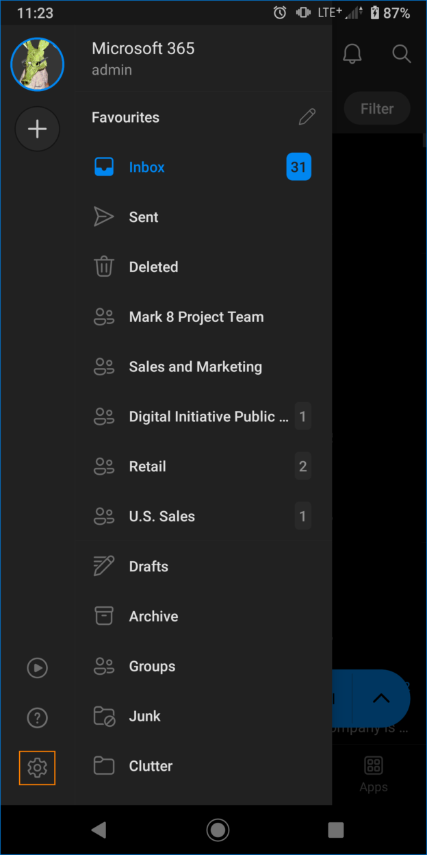Screen dimensions: 427x855
Task: Open the admin account profile picture
Action: click(37, 64)
